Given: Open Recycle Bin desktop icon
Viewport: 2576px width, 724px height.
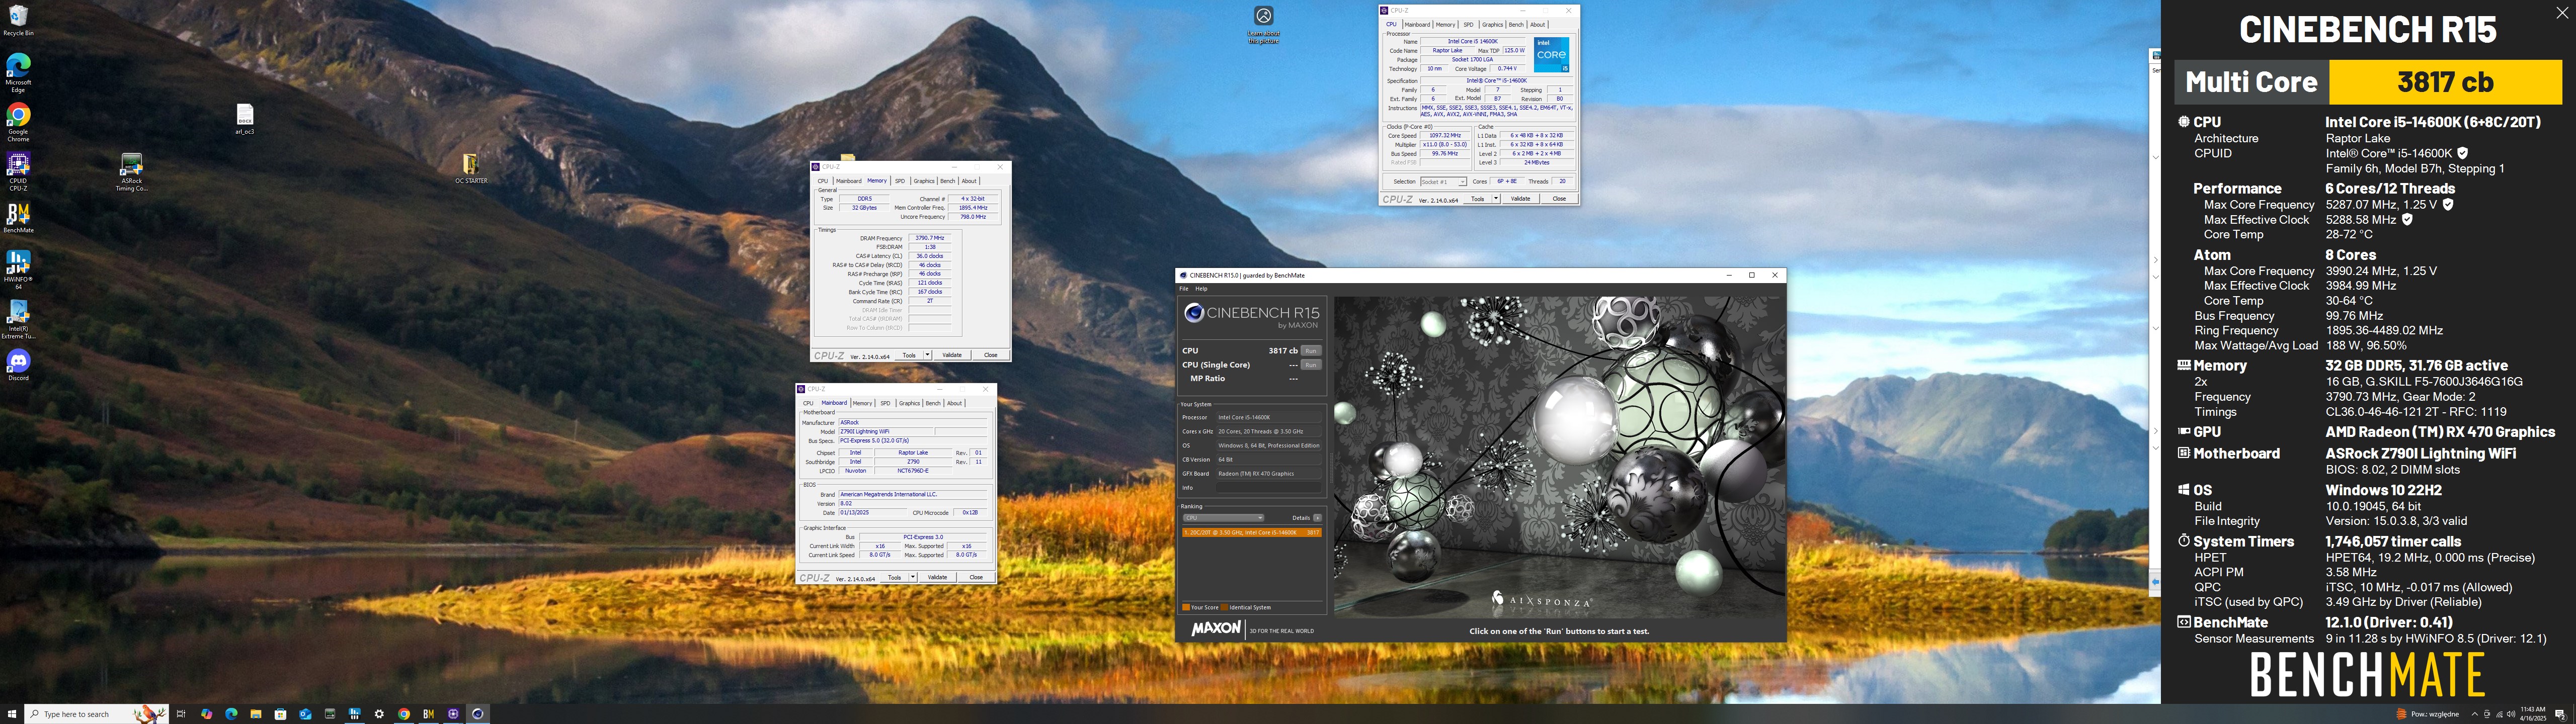Looking at the screenshot, I should (18, 20).
